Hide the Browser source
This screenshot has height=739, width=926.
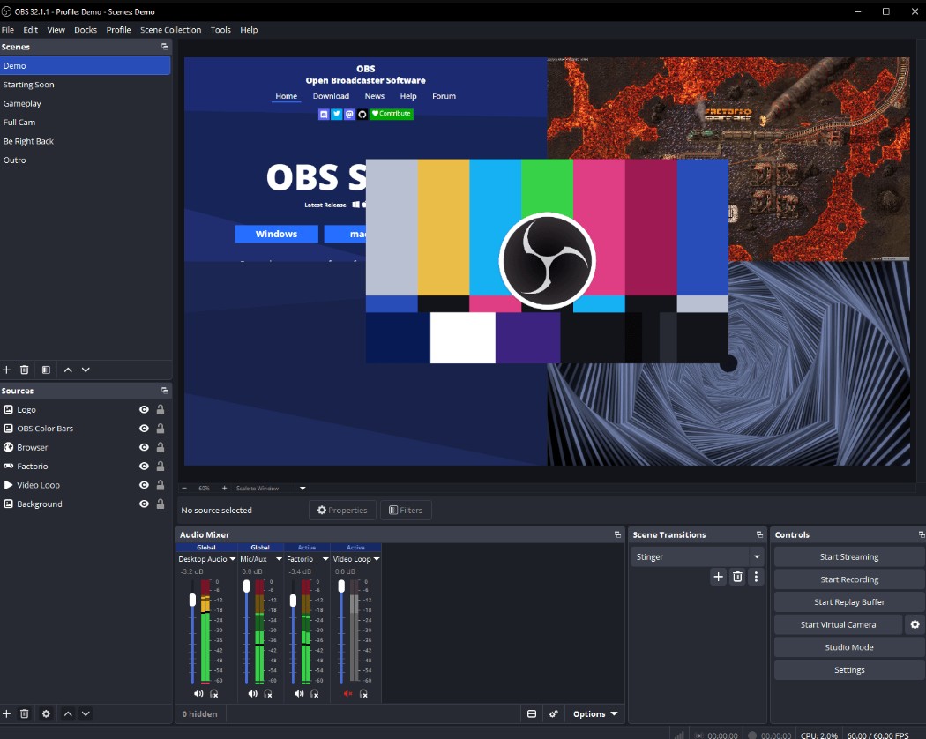pos(144,447)
